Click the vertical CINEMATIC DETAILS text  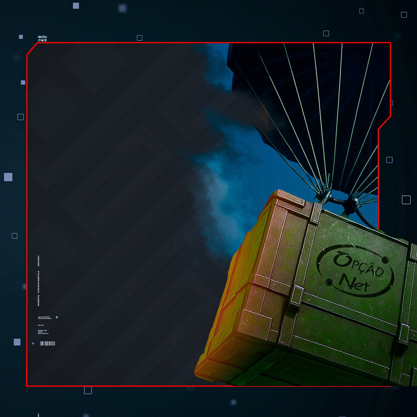[39, 282]
